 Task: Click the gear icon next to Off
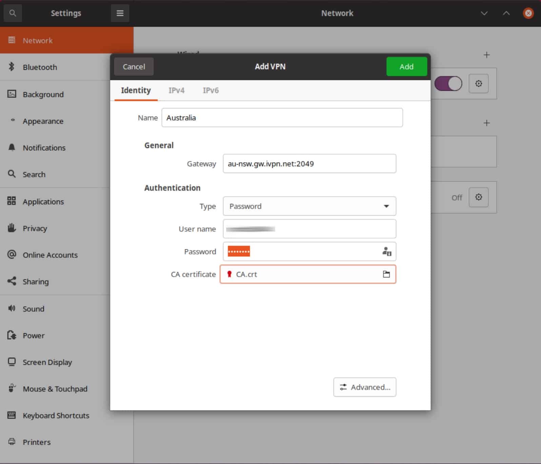(478, 197)
